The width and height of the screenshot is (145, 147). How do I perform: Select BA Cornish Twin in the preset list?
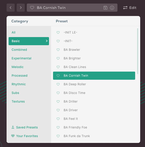[94, 76]
